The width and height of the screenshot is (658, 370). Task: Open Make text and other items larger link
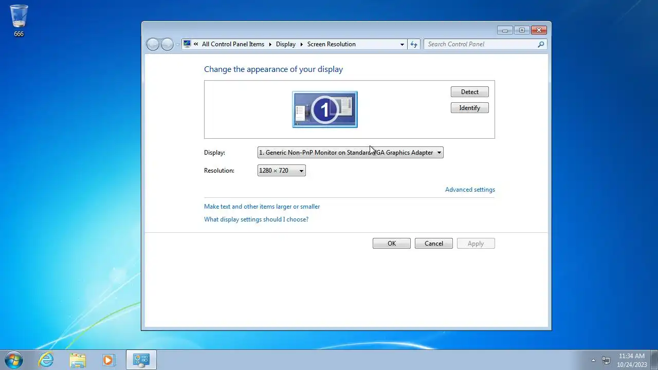(262, 207)
